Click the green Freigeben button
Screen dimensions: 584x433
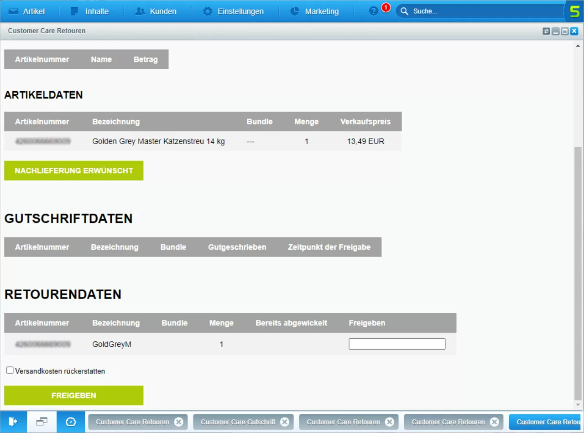pos(74,395)
